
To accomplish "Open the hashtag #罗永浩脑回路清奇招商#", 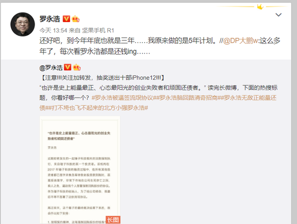I will click(x=188, y=98).
